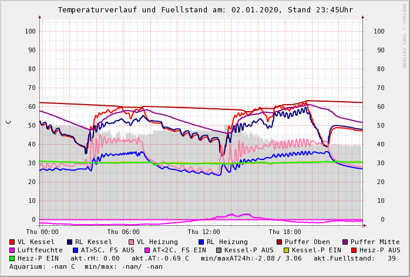Click the yellow Kessel-P EIN swatch
Viewport: 410px width, 277px height.
point(286,250)
